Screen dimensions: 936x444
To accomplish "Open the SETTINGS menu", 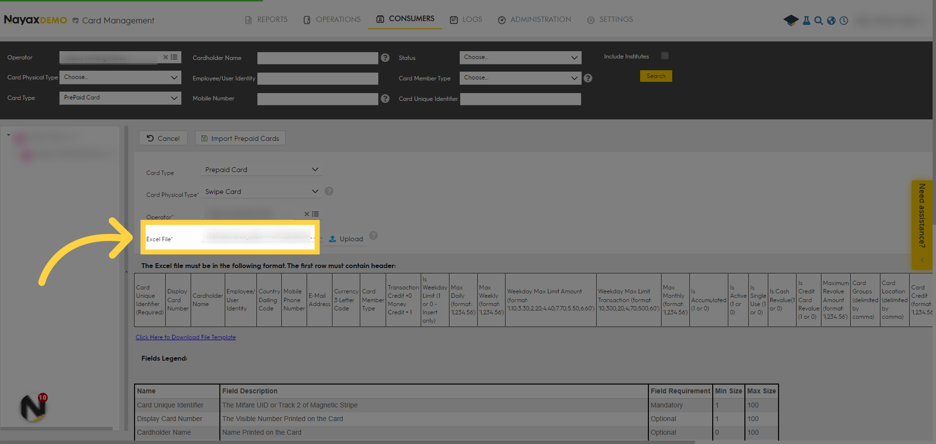I will pos(610,19).
